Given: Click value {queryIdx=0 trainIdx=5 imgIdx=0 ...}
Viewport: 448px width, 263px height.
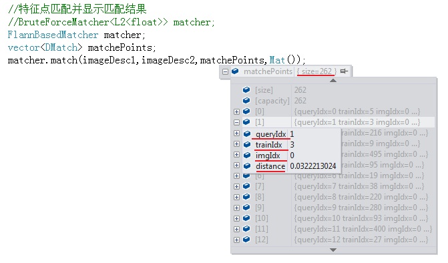Looking at the screenshot, I should click(x=357, y=111).
